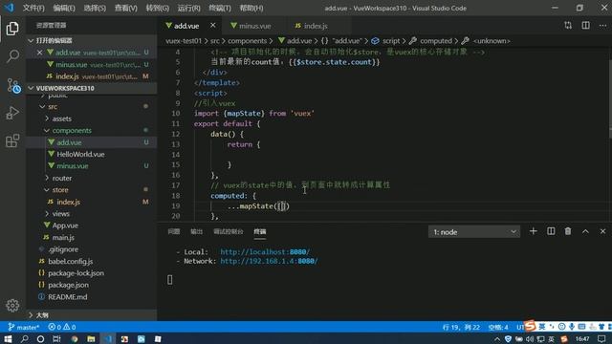Open the Help menu
Screen dimensions: 612x344
[x=251, y=8]
